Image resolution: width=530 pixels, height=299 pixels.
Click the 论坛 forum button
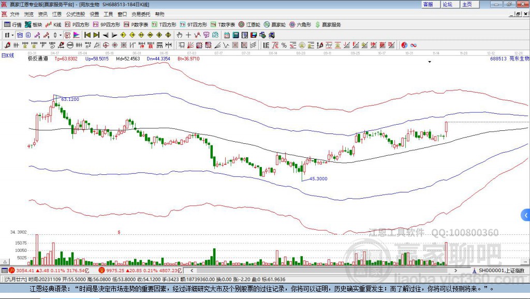tap(450, 4)
